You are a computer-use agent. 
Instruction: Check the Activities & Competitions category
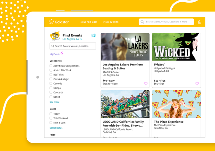pyautogui.click(x=51, y=66)
